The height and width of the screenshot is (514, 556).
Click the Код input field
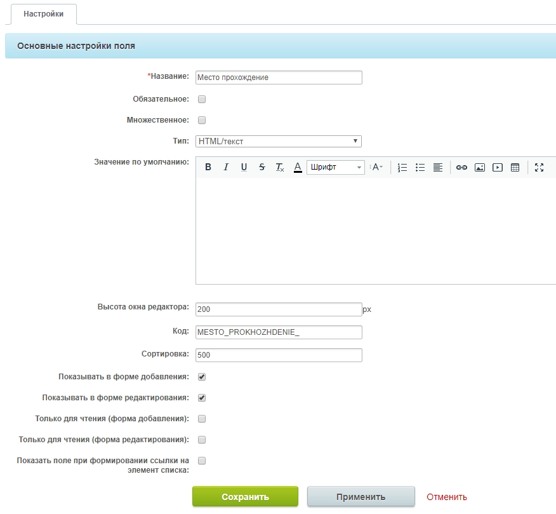pyautogui.click(x=279, y=332)
